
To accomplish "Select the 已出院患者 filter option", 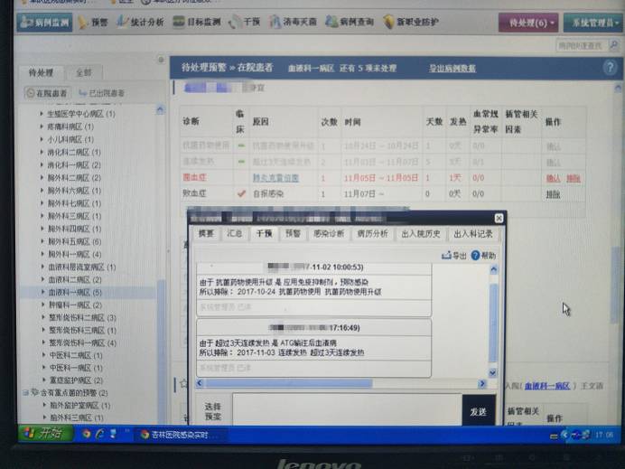I will (102, 93).
